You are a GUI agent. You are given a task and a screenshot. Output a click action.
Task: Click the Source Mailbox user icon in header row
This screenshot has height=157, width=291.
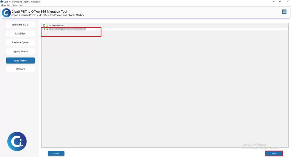tap(47, 25)
